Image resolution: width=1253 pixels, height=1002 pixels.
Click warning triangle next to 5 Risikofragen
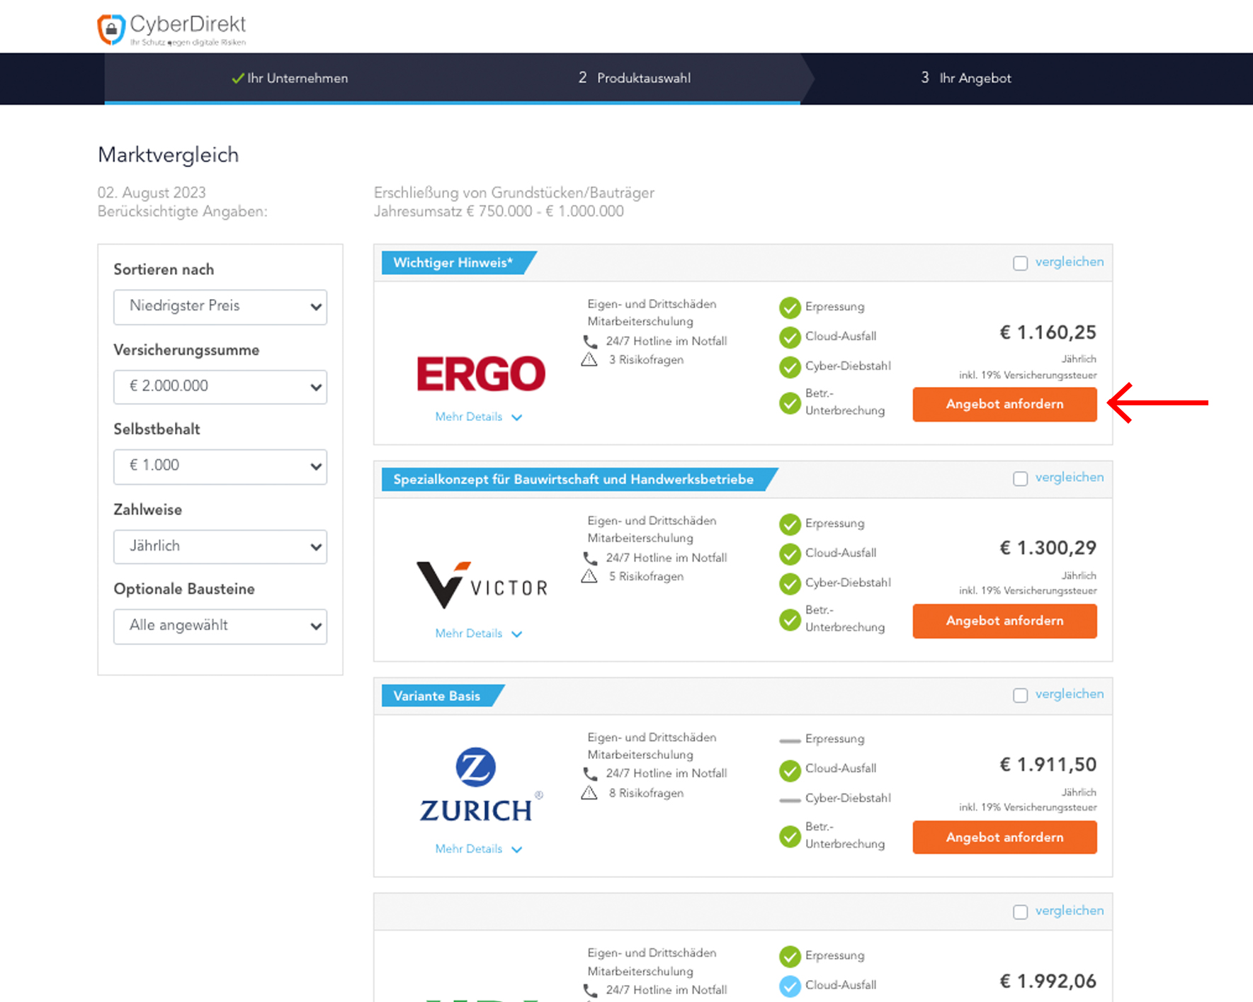589,577
